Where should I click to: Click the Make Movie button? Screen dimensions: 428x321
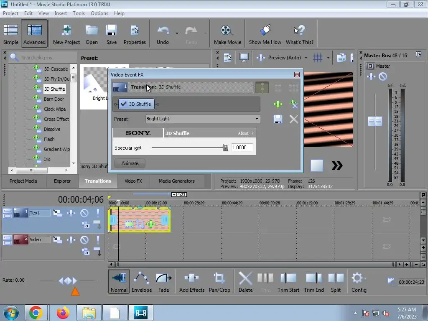tap(227, 34)
